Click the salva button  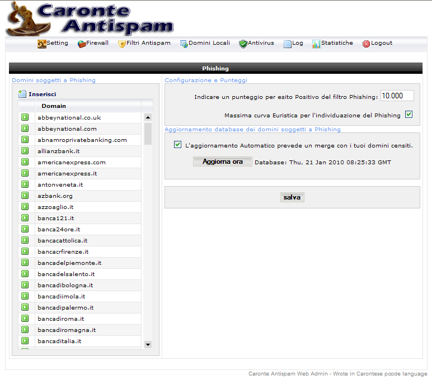pos(292,197)
